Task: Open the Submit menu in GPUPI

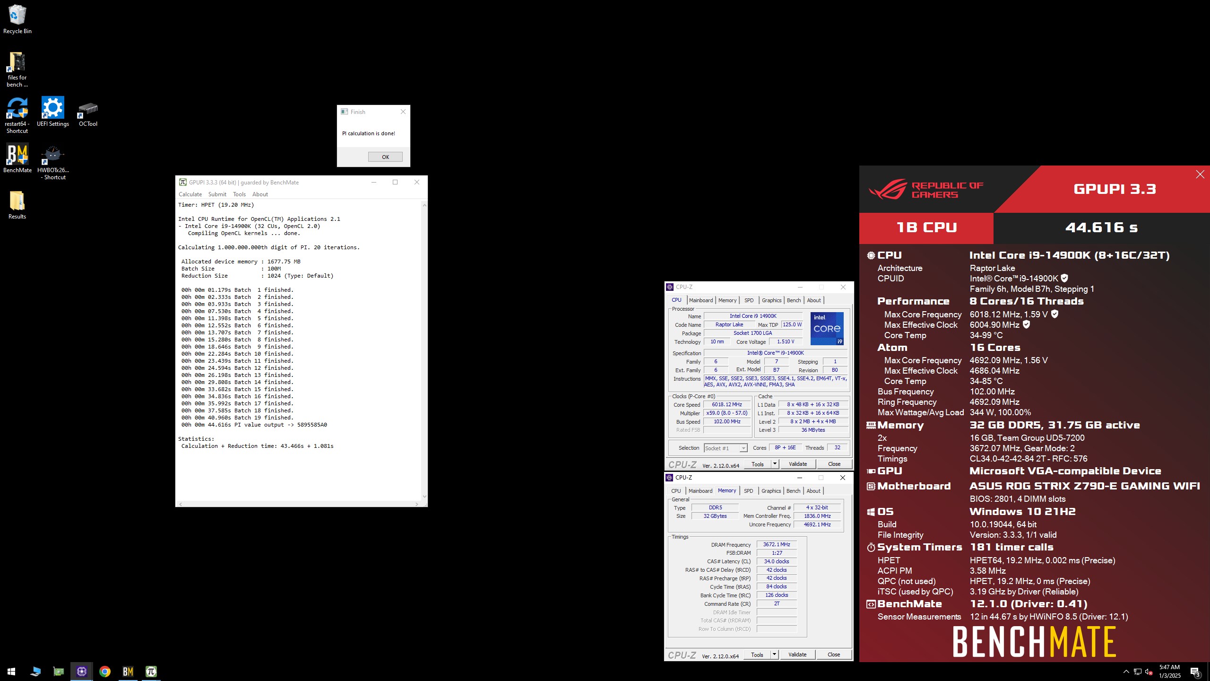Action: pos(217,194)
